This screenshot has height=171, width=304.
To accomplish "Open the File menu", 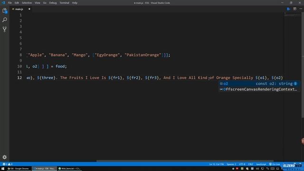I will (10, 3).
